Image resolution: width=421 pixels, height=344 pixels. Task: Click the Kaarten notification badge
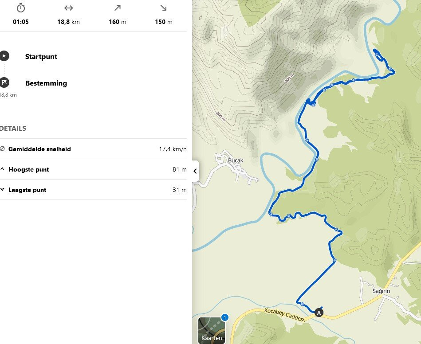click(225, 318)
